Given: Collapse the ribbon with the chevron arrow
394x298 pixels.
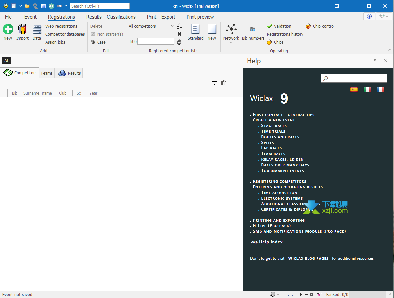Looking at the screenshot, I should tap(389, 50).
